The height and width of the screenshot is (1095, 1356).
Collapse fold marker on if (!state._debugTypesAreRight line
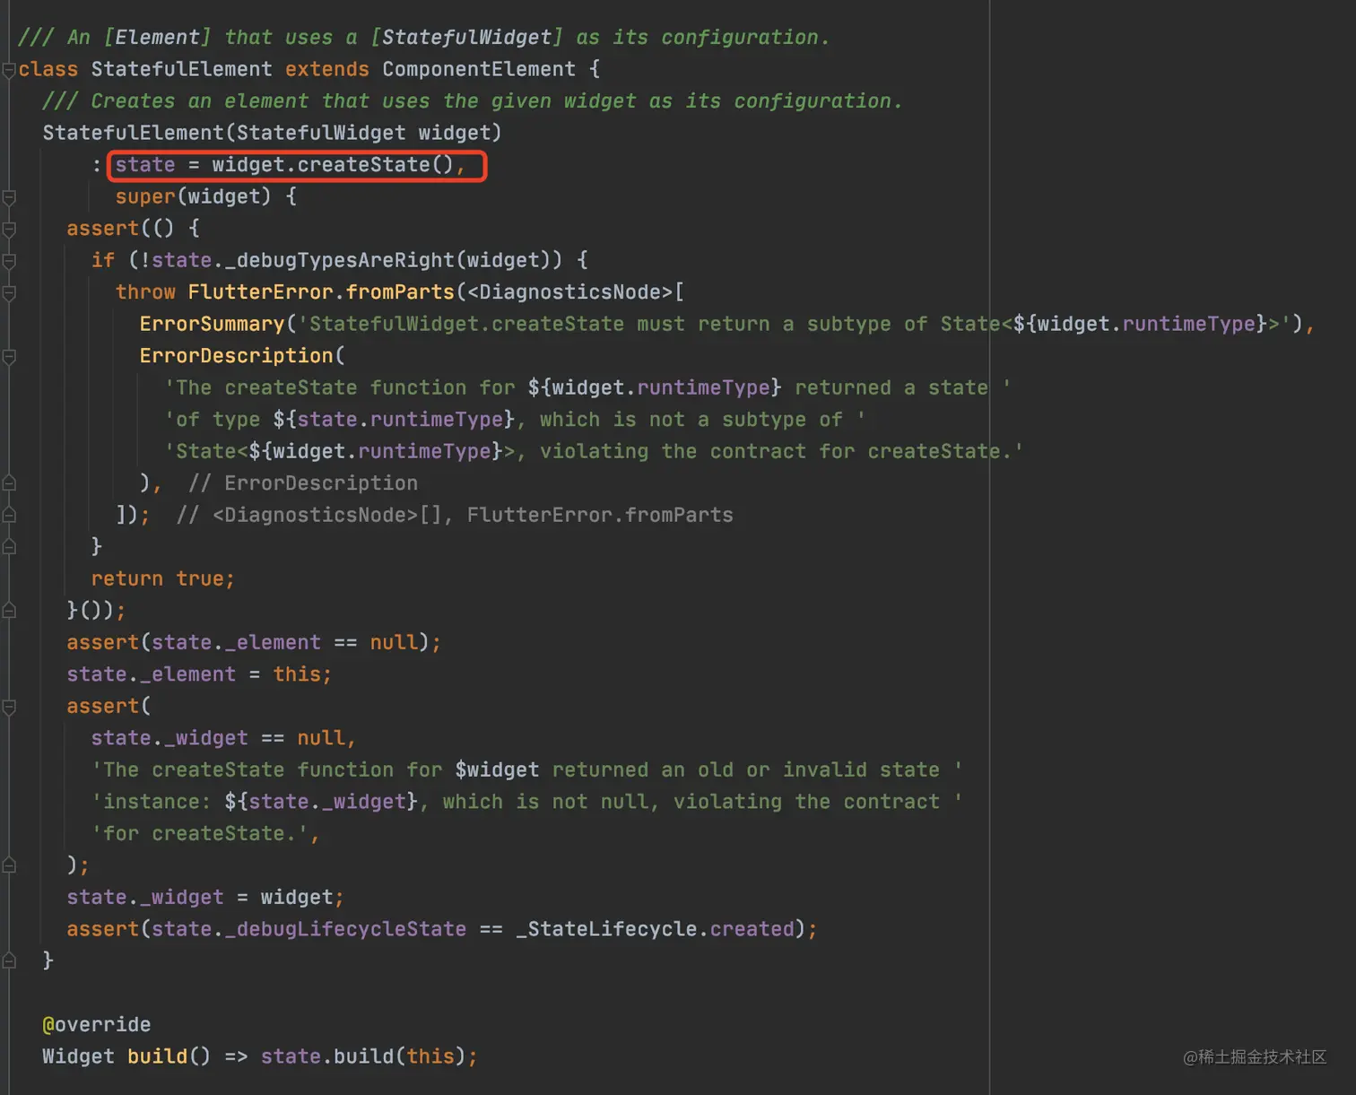click(x=9, y=260)
